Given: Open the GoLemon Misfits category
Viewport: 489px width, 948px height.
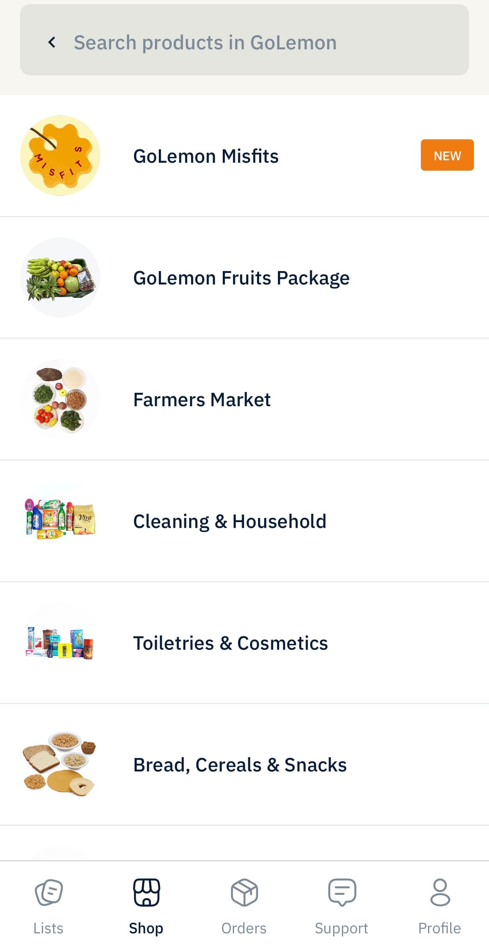Looking at the screenshot, I should pos(244,156).
